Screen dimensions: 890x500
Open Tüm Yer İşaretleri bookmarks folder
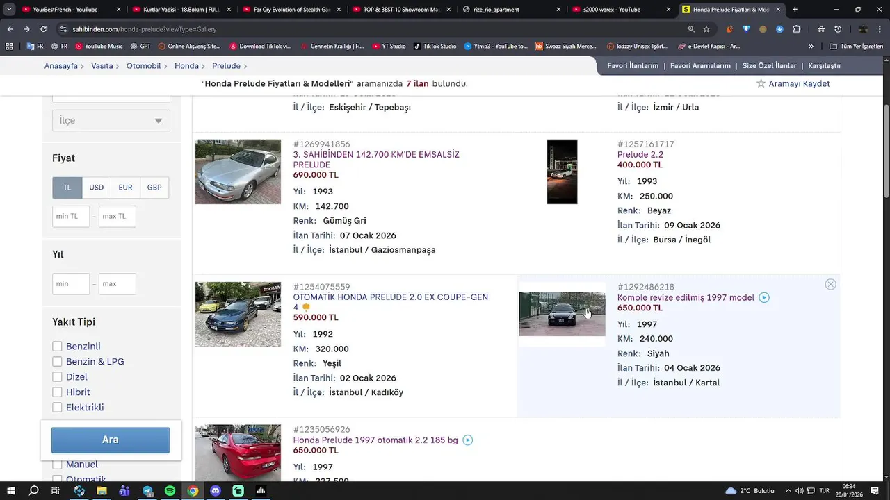(857, 47)
